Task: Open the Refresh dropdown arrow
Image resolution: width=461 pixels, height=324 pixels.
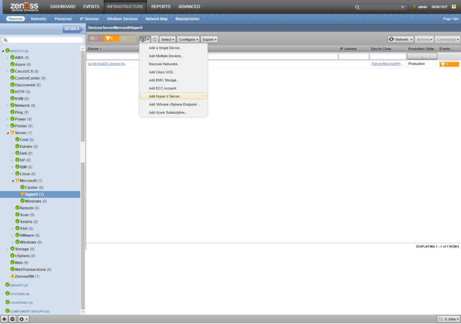Action: click(x=411, y=39)
